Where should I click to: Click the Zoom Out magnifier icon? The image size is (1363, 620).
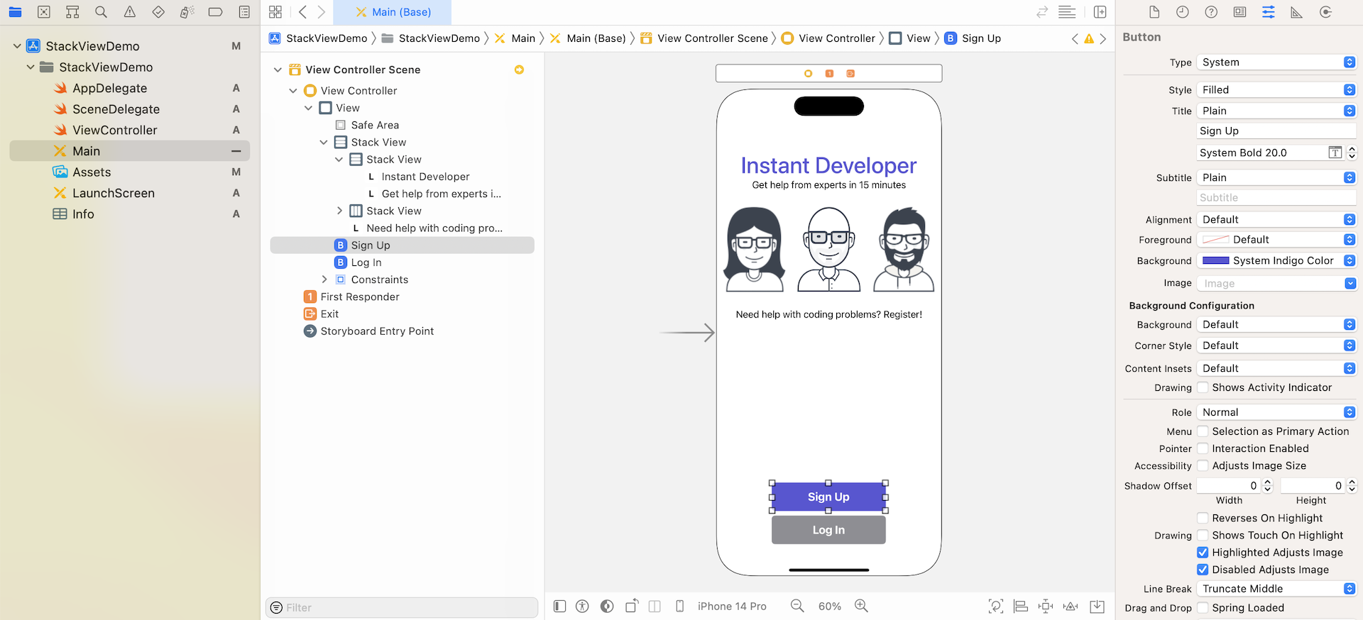(797, 606)
